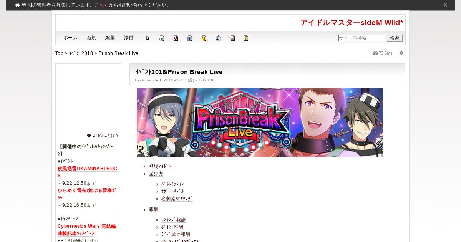Click the info icon beside DiffAnaとは？
461x242 pixels.
tap(89, 135)
